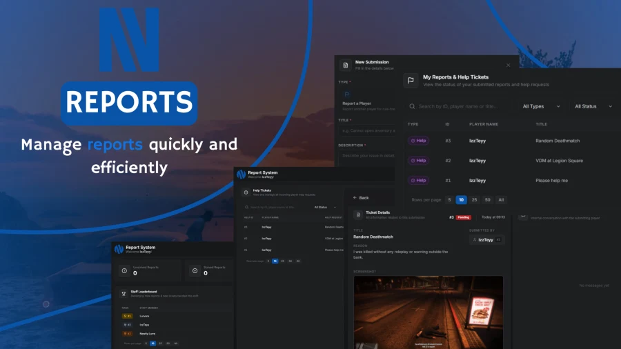Click the Solved Reports card
The image size is (621, 349).
point(209,270)
